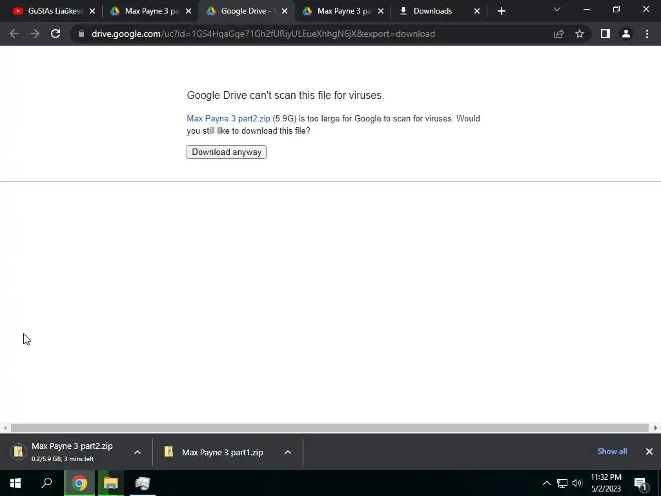Reload the current page
Screen dimensions: 661x496
pyautogui.click(x=56, y=34)
